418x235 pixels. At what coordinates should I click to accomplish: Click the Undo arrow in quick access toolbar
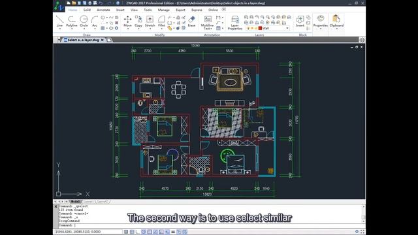pos(101,3)
